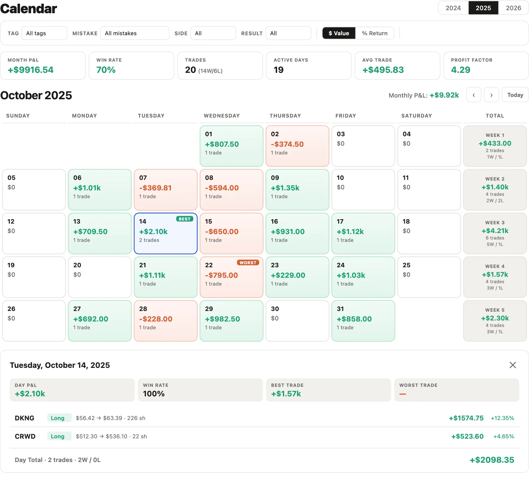This screenshot has height=480, width=529.
Task: Click the Monthly P&L +$9.92k value
Action: [x=444, y=95]
